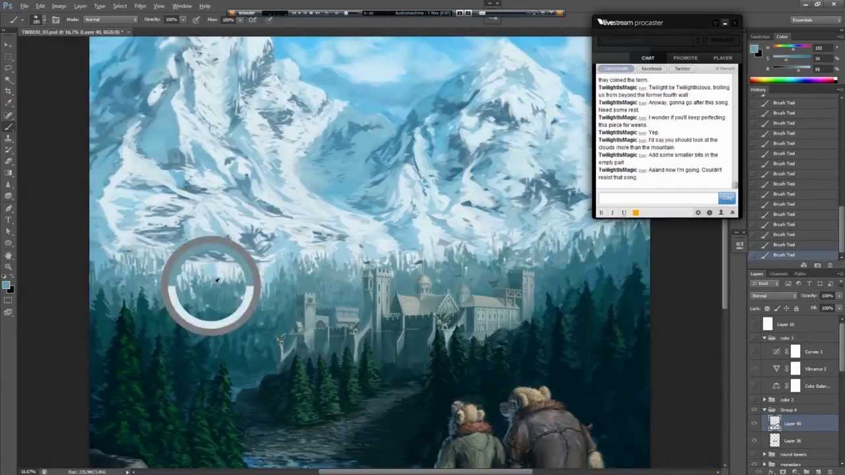Switch to the Channels tab
This screenshot has width=845, height=475.
(778, 274)
